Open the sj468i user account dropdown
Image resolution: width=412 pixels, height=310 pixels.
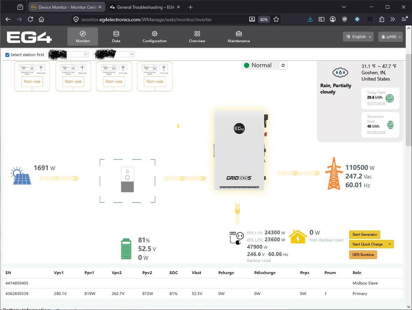390,37
